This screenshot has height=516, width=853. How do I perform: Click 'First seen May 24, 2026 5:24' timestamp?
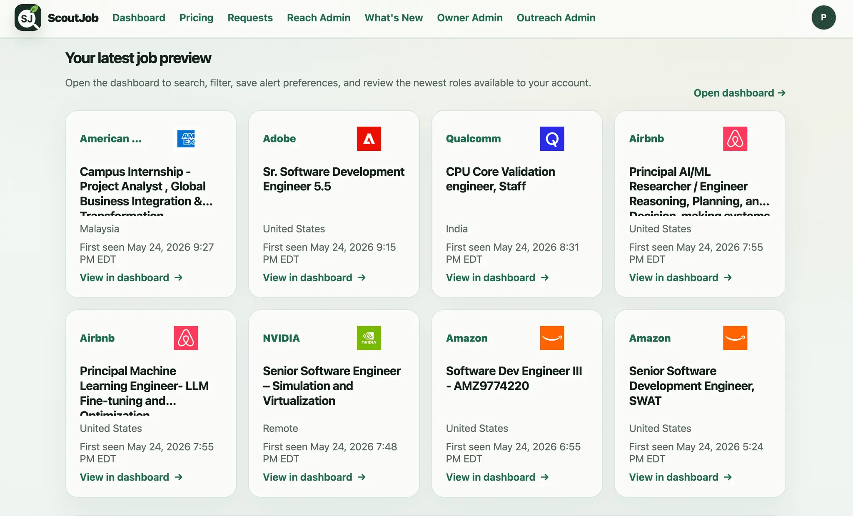click(696, 452)
